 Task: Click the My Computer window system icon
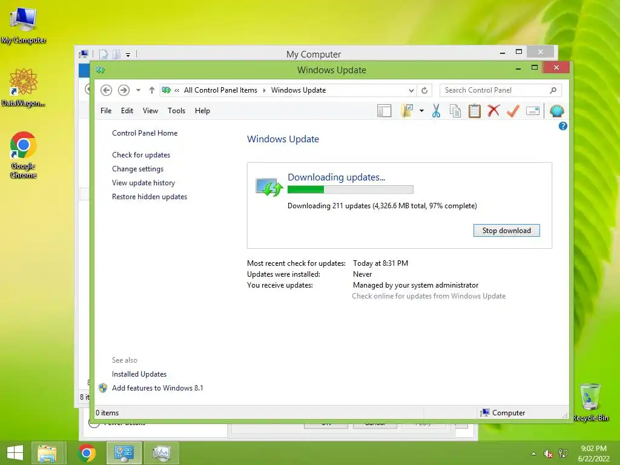[84, 54]
